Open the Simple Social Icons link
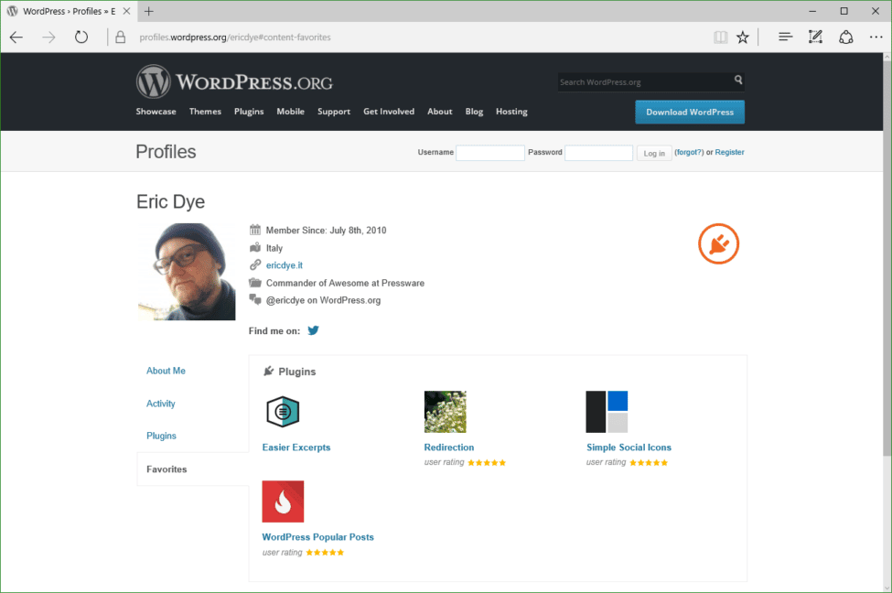Image resolution: width=892 pixels, height=593 pixels. click(x=629, y=447)
